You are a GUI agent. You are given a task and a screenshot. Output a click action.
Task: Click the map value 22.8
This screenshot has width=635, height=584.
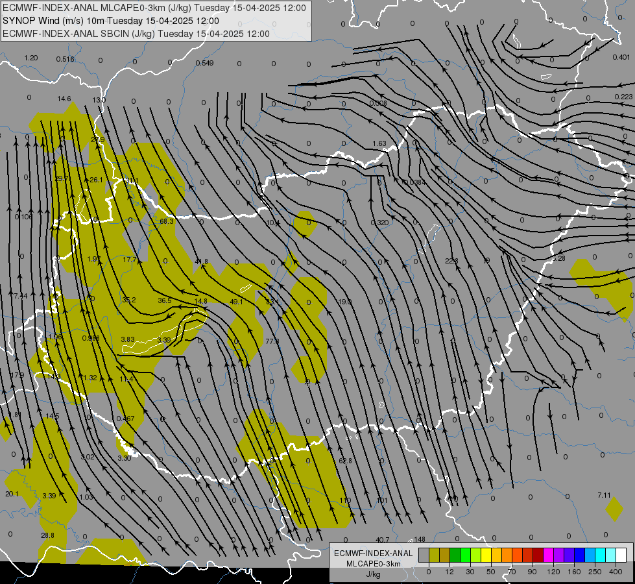[451, 261]
